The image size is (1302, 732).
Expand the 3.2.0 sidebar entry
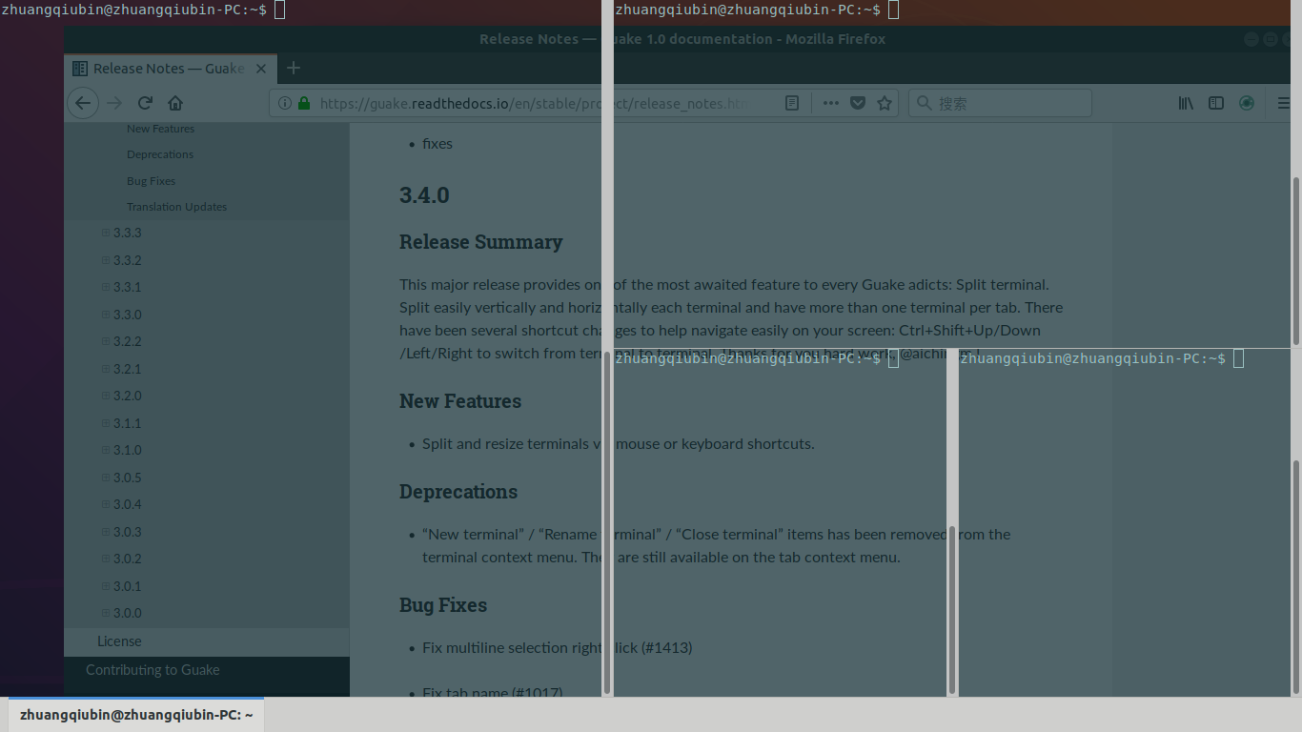pyautogui.click(x=106, y=396)
